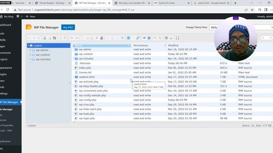Select the index.php file row
Viewport: 273px width, 153px height.
(172, 68)
